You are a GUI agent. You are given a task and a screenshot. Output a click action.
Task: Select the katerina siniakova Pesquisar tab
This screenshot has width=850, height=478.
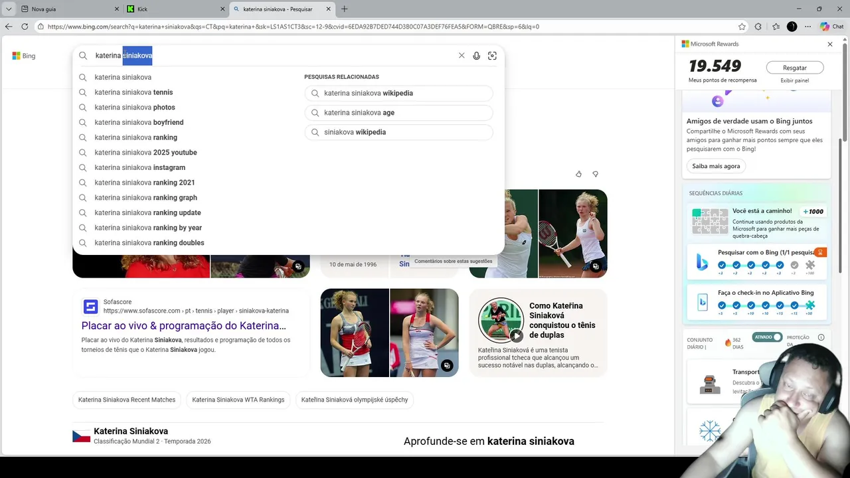click(x=282, y=9)
